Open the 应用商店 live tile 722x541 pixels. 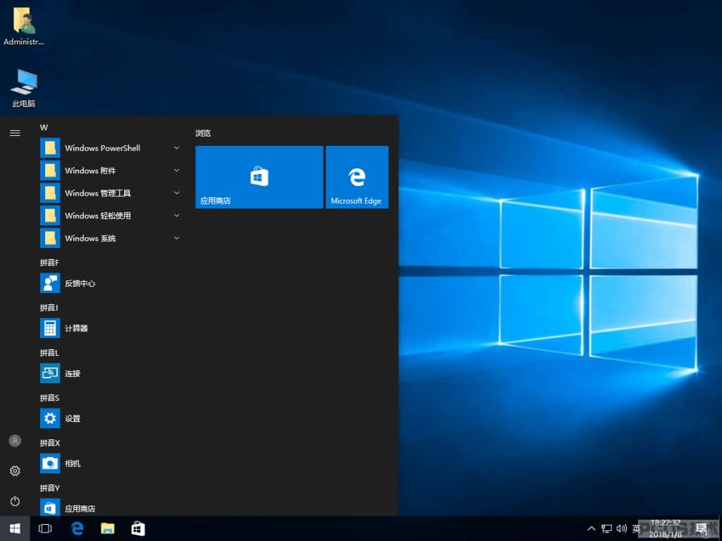click(259, 177)
